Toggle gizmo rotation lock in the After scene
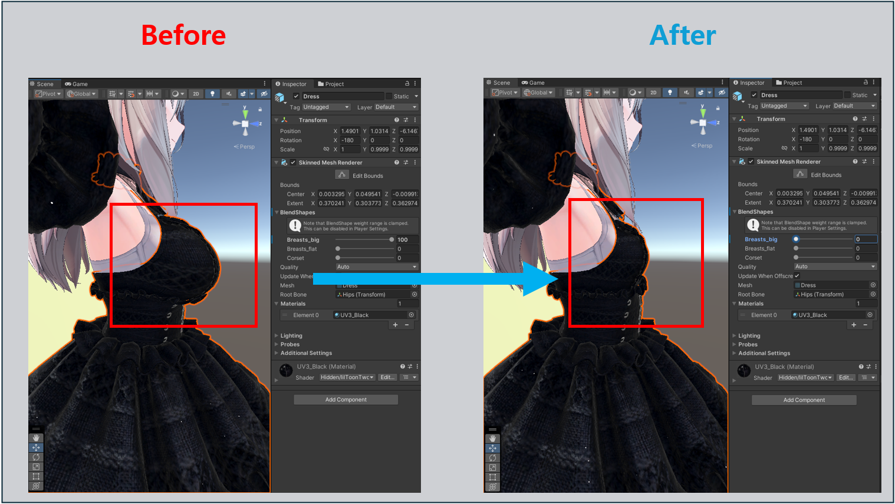895x504 pixels. [x=718, y=108]
